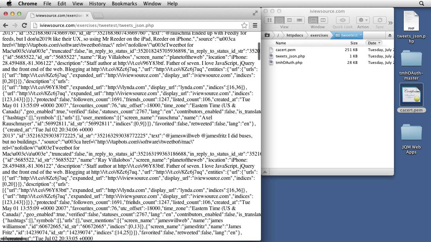This screenshot has height=242, width=431.
Task: Switch file window to list view
Action: (279, 20)
